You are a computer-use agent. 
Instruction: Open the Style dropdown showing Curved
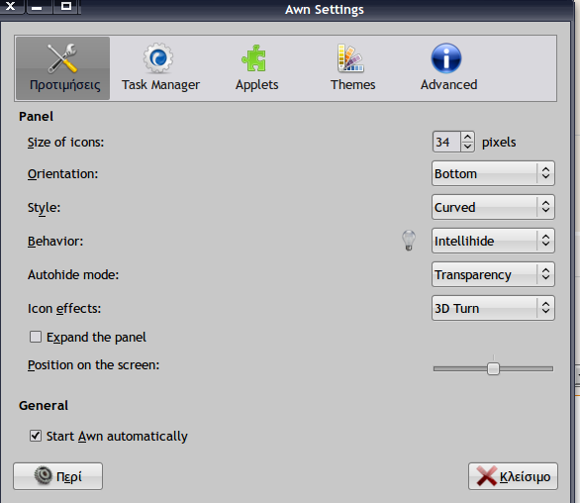[493, 207]
